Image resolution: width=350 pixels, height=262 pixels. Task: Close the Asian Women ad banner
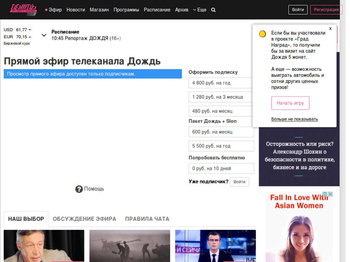point(331,194)
